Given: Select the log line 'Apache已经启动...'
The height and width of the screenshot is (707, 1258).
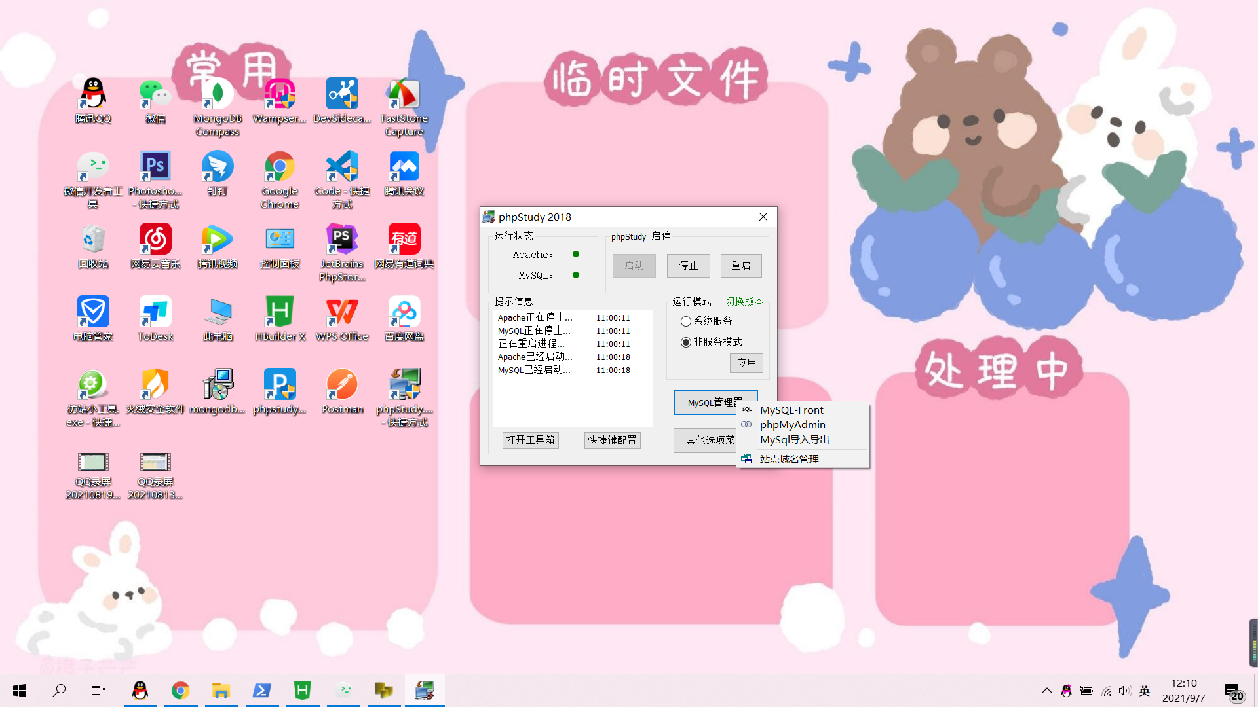Looking at the screenshot, I should (x=572, y=357).
